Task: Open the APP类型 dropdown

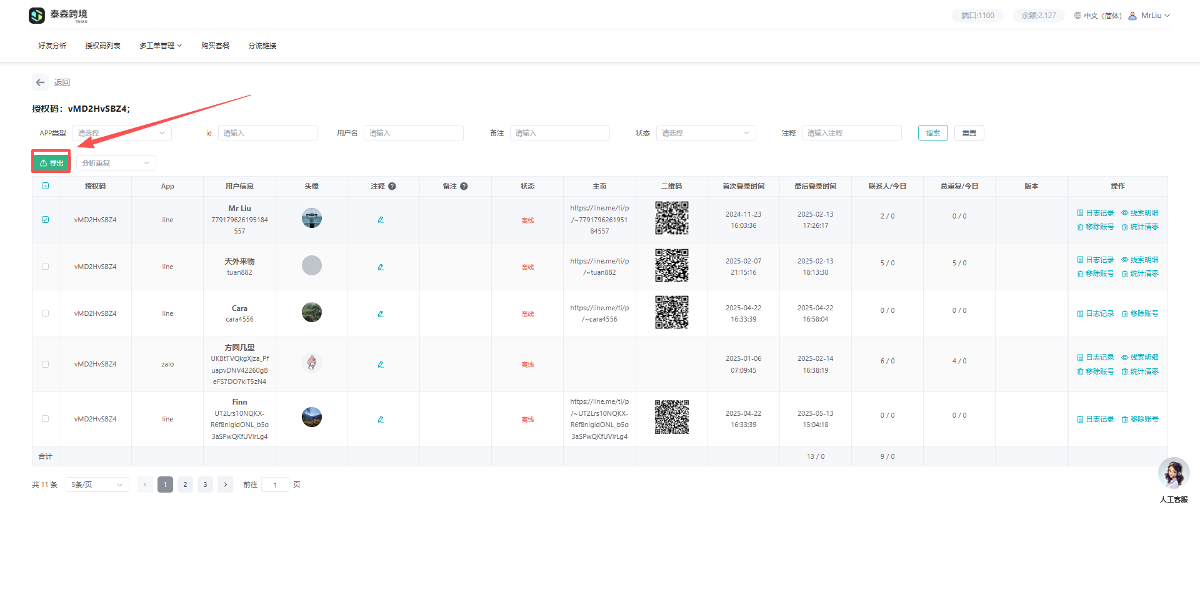Action: (x=121, y=133)
